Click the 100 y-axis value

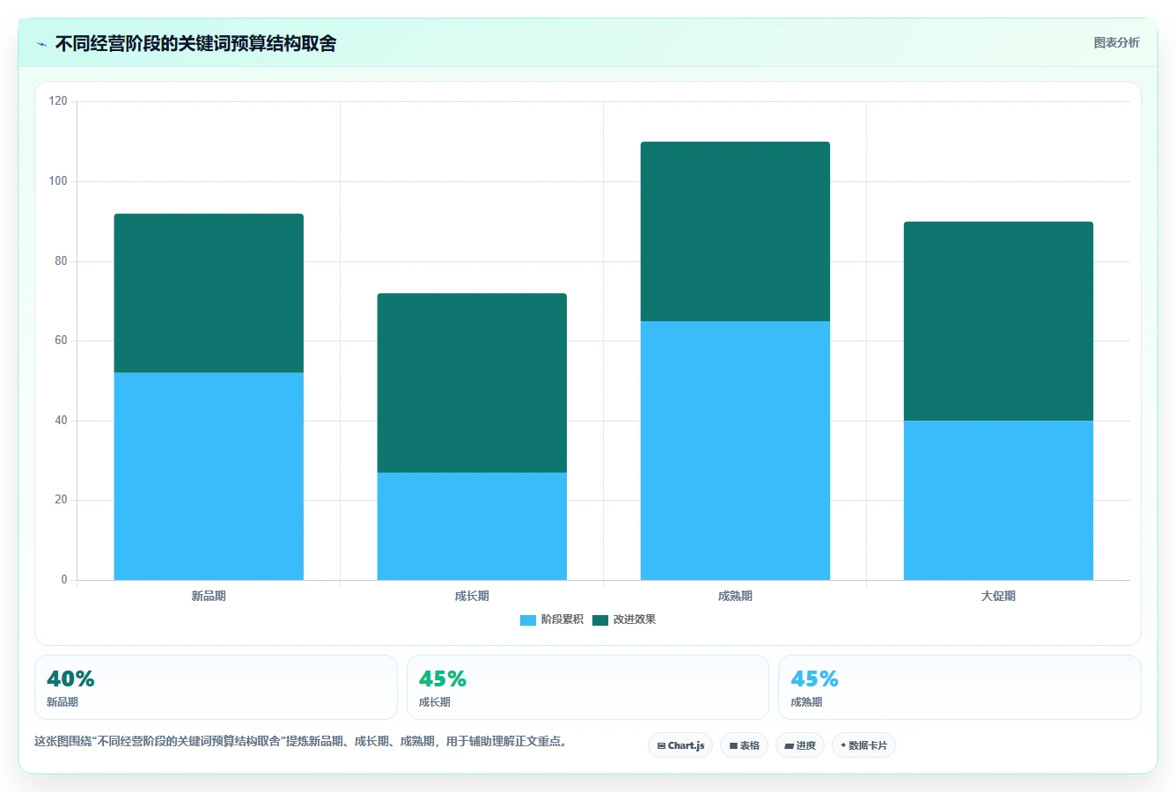58,181
